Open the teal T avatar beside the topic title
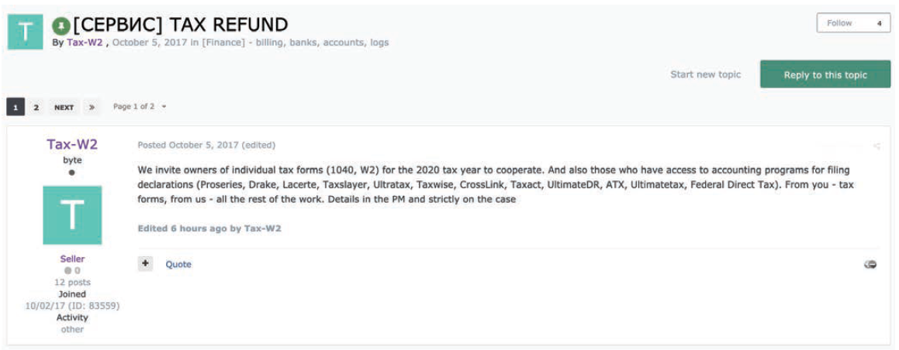 click(x=25, y=32)
